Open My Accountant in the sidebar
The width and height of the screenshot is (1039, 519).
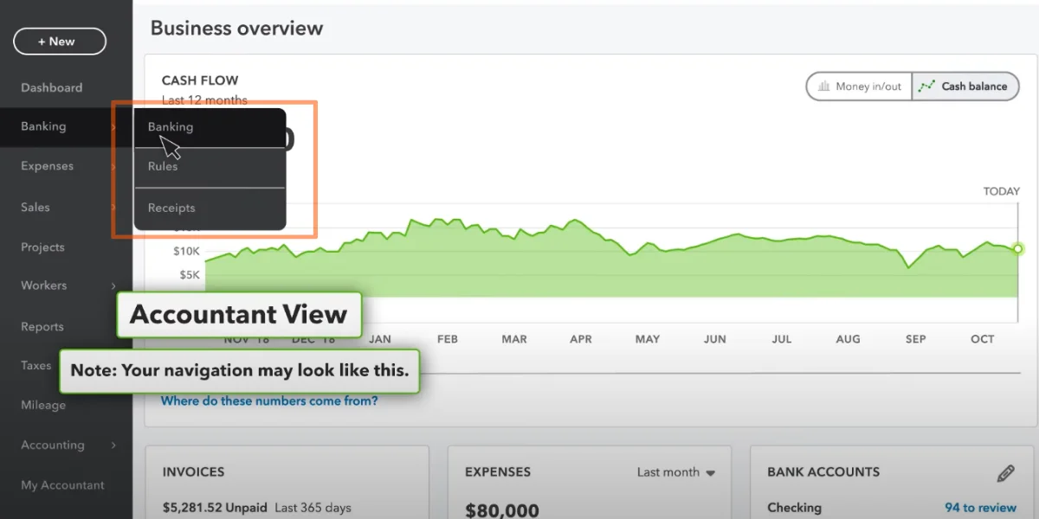pos(62,485)
